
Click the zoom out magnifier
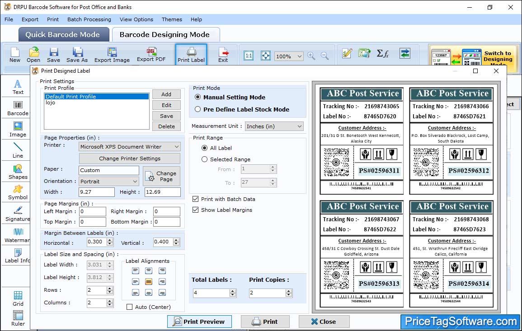tap(324, 56)
